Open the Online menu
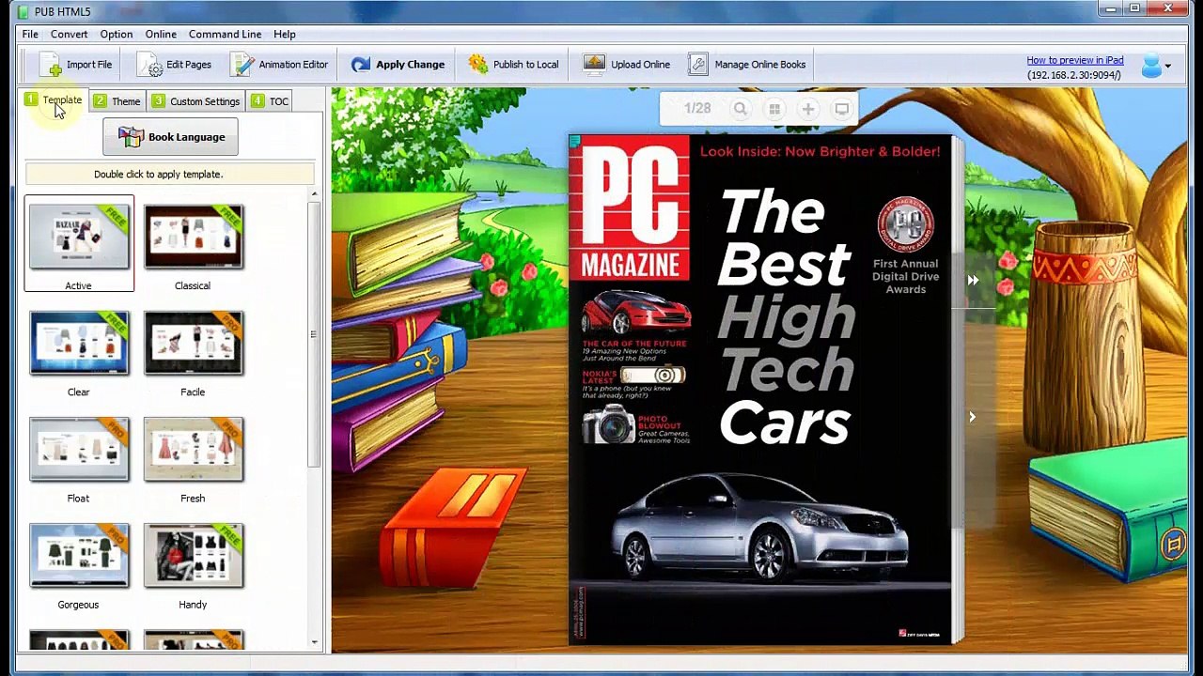 (x=161, y=34)
